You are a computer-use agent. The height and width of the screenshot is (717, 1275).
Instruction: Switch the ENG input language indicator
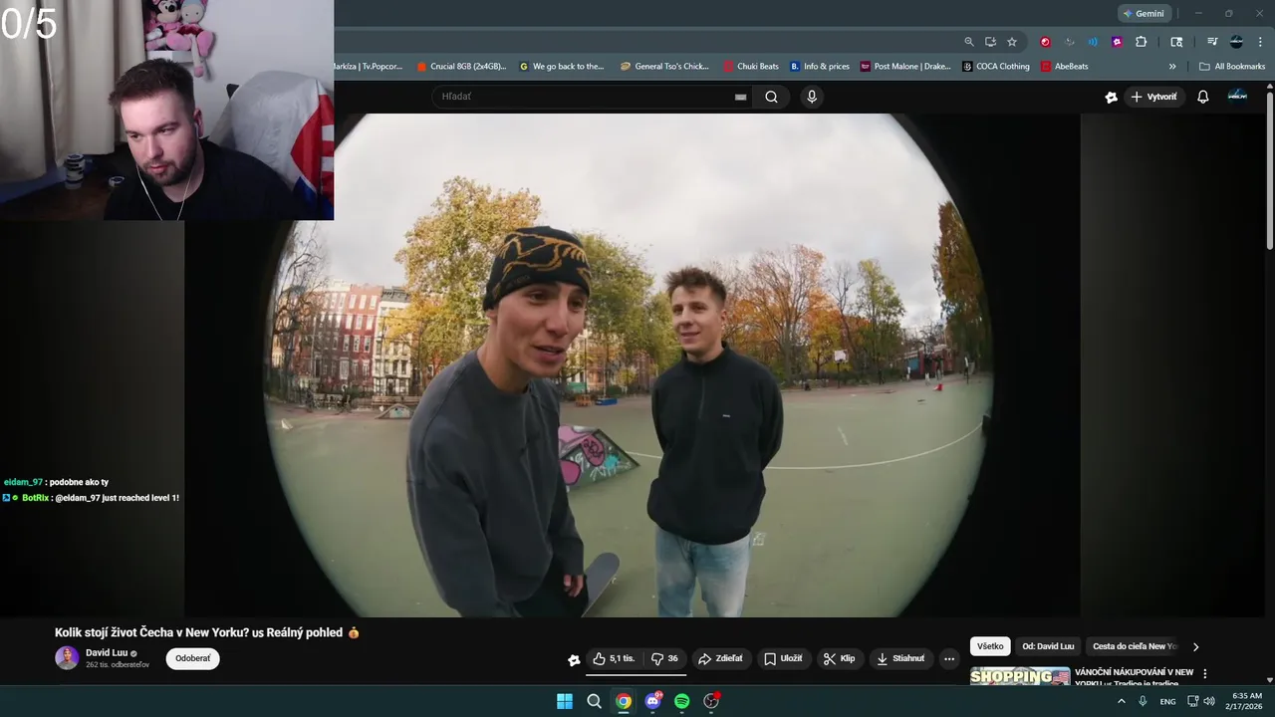[1167, 701]
